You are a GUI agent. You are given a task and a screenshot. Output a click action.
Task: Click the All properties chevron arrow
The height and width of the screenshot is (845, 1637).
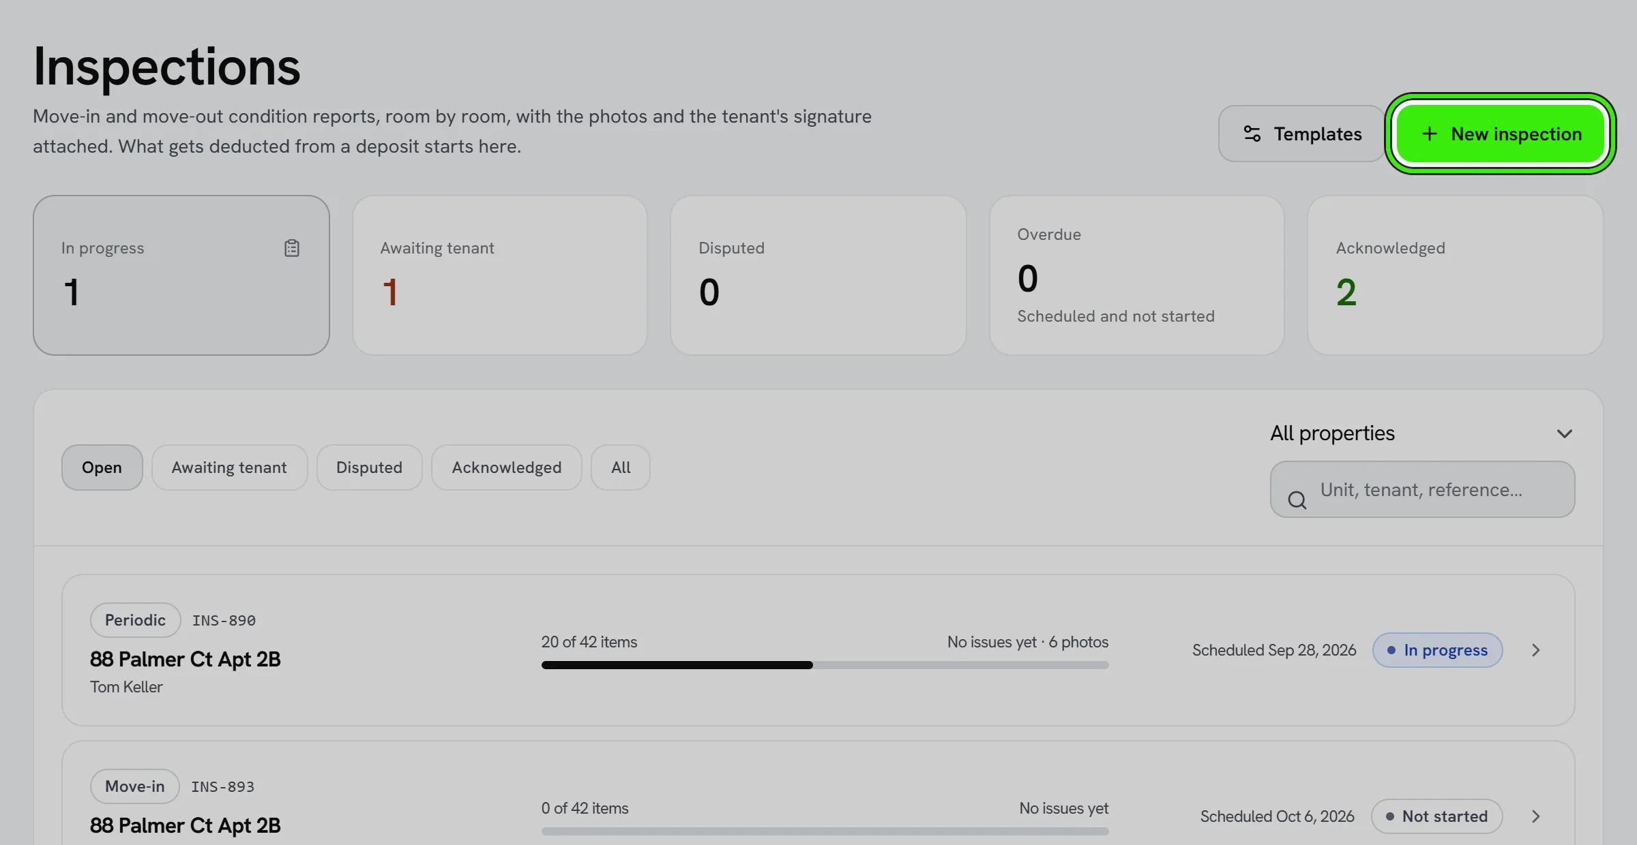pyautogui.click(x=1565, y=433)
